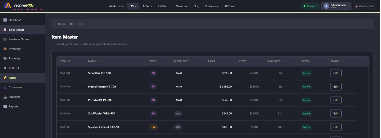Click FG badge for SubWoofer WRL-400
Screen dimensions: 381x138
[153, 113]
